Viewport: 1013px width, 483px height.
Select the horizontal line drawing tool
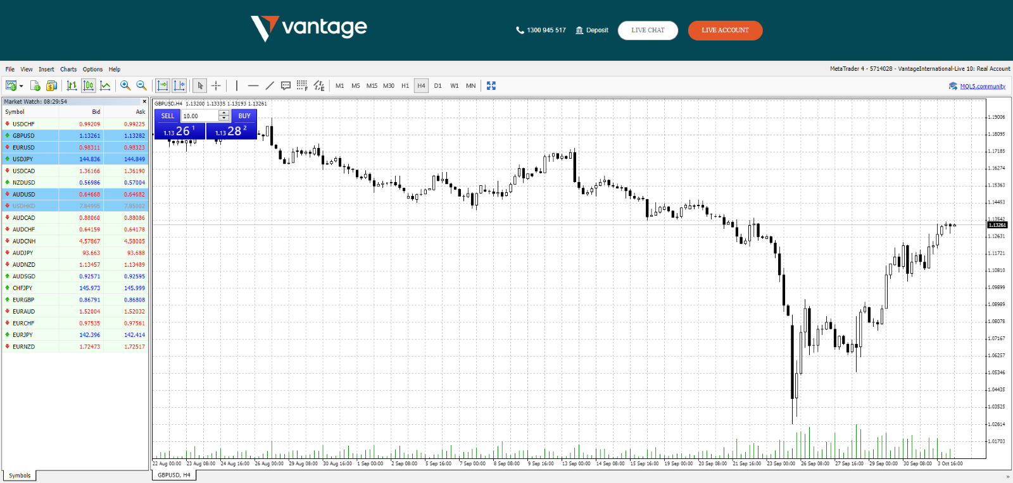[253, 85]
